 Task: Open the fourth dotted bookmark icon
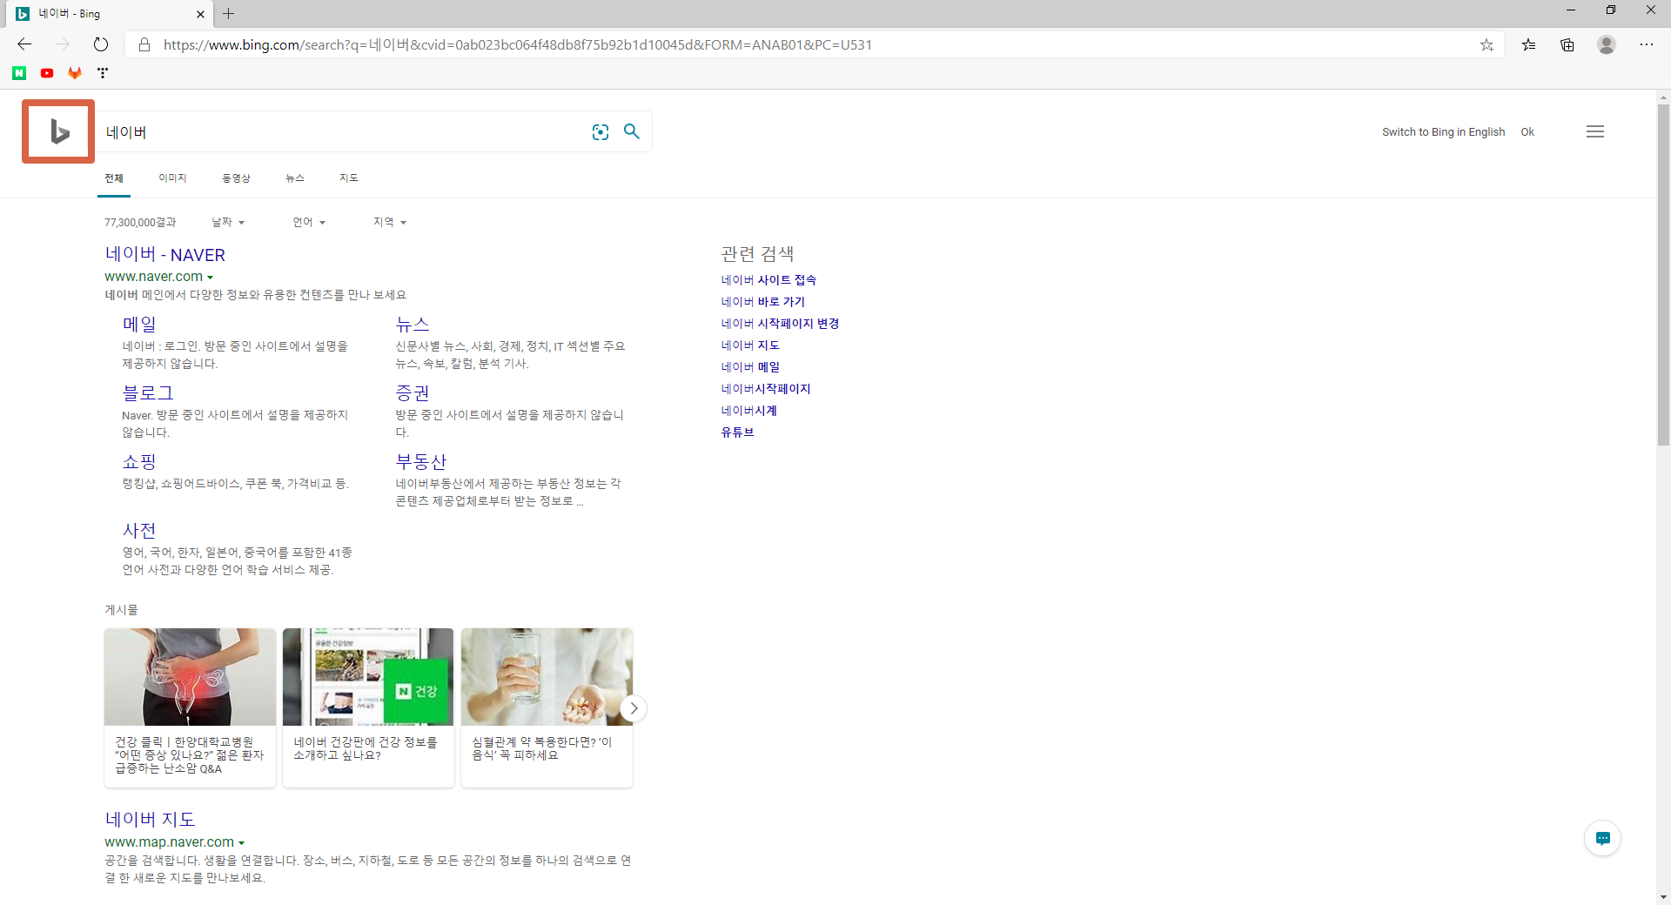click(103, 73)
